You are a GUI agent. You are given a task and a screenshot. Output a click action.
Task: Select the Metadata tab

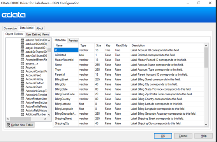tap(60, 40)
